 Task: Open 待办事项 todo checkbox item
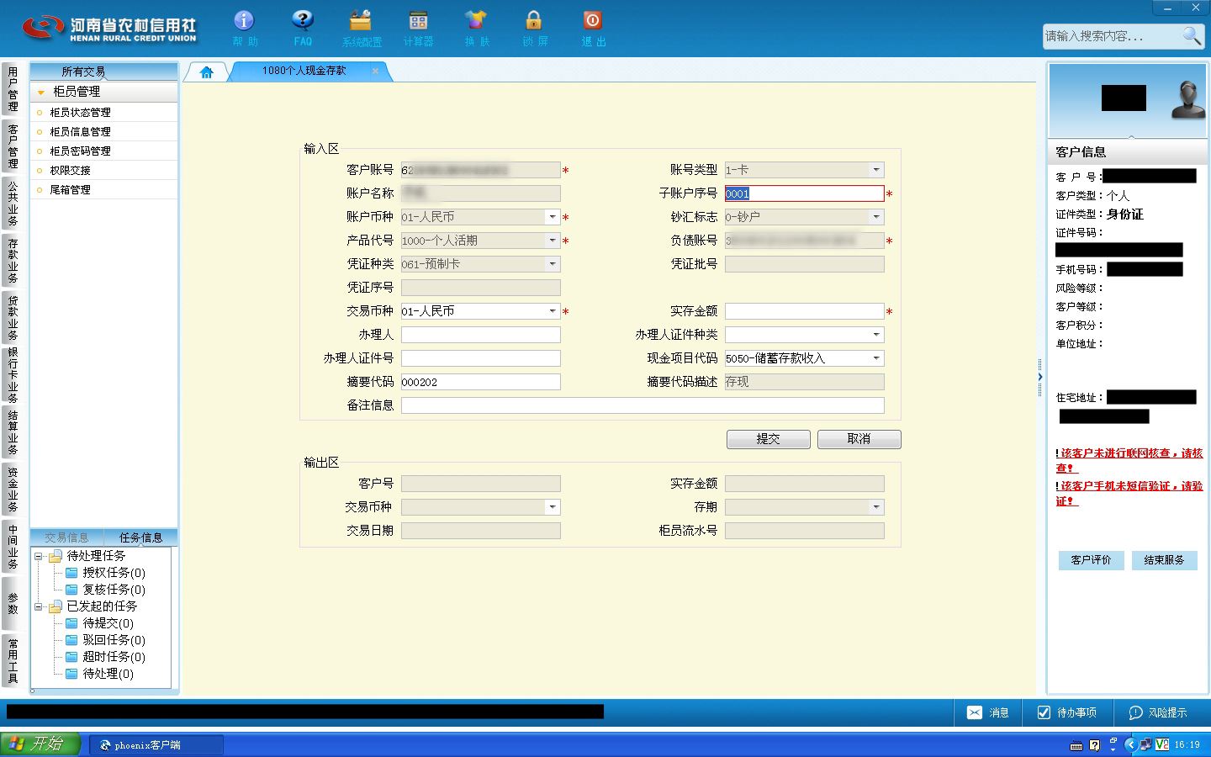1066,712
